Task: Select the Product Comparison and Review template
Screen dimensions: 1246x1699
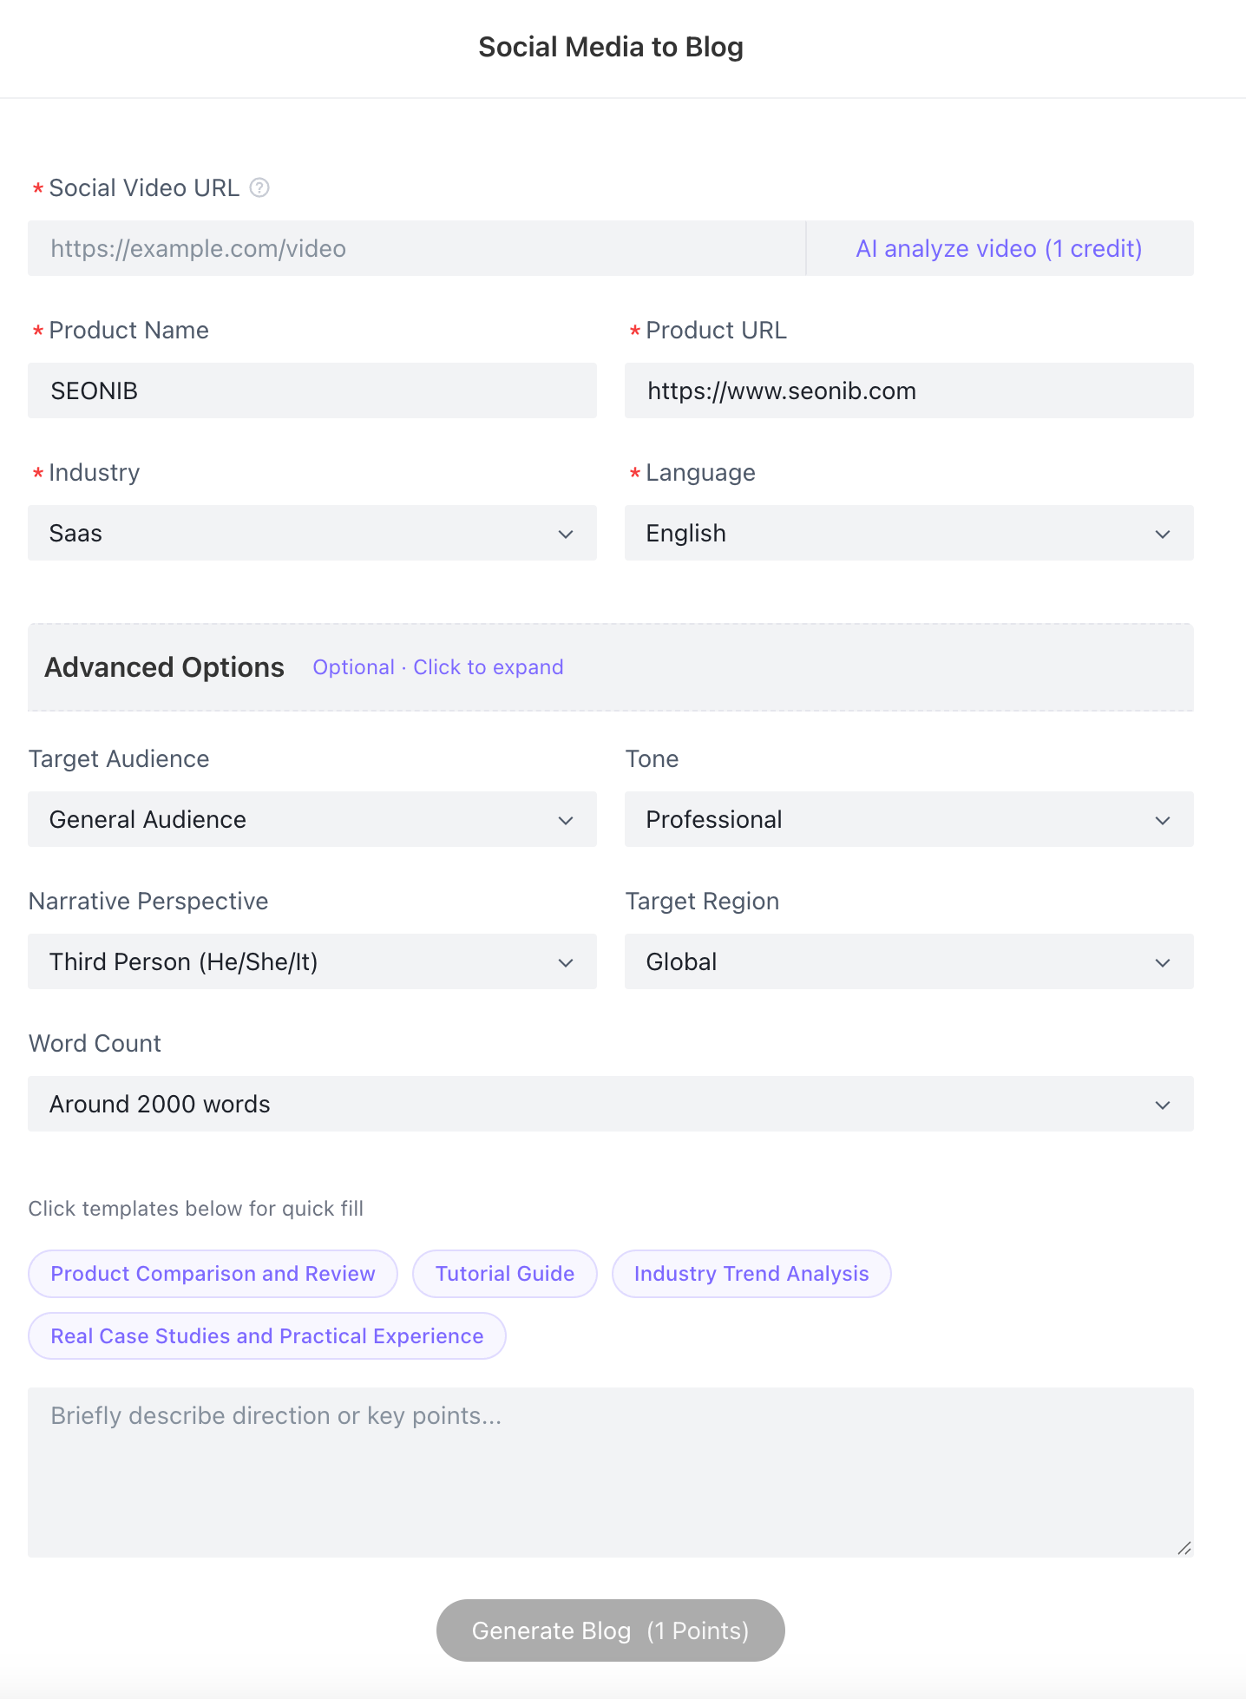Action: [x=213, y=1274]
